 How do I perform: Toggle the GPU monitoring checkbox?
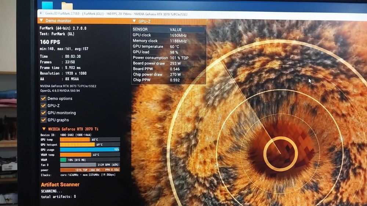[43, 113]
